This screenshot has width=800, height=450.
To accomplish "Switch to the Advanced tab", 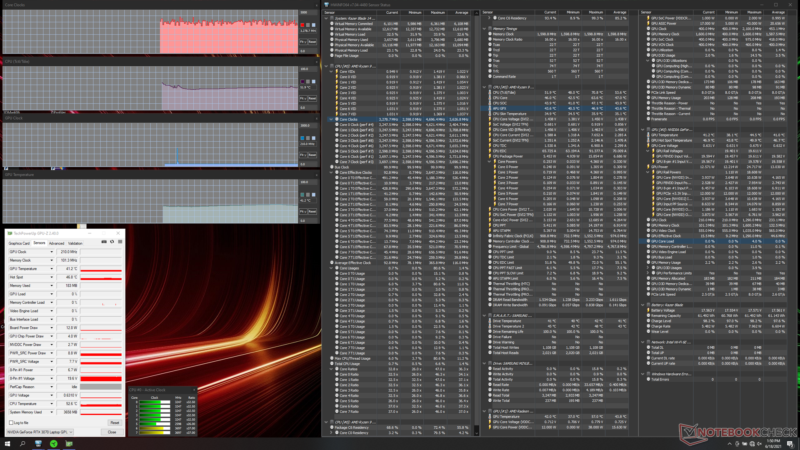I will tap(57, 243).
